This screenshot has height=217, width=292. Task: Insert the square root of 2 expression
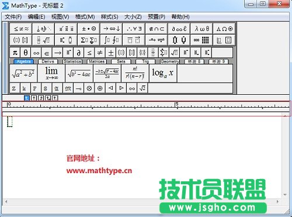(142, 88)
